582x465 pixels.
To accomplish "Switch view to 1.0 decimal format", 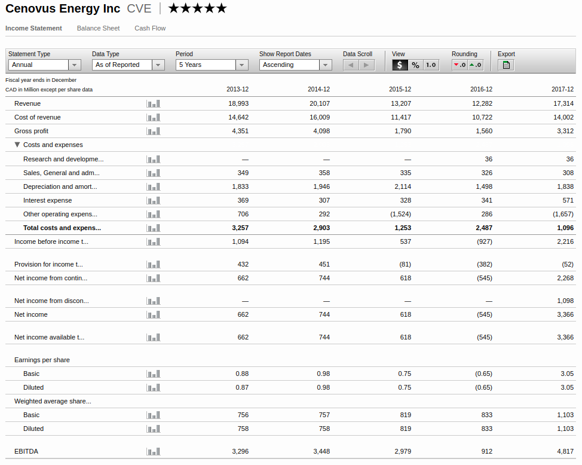I will click(431, 65).
